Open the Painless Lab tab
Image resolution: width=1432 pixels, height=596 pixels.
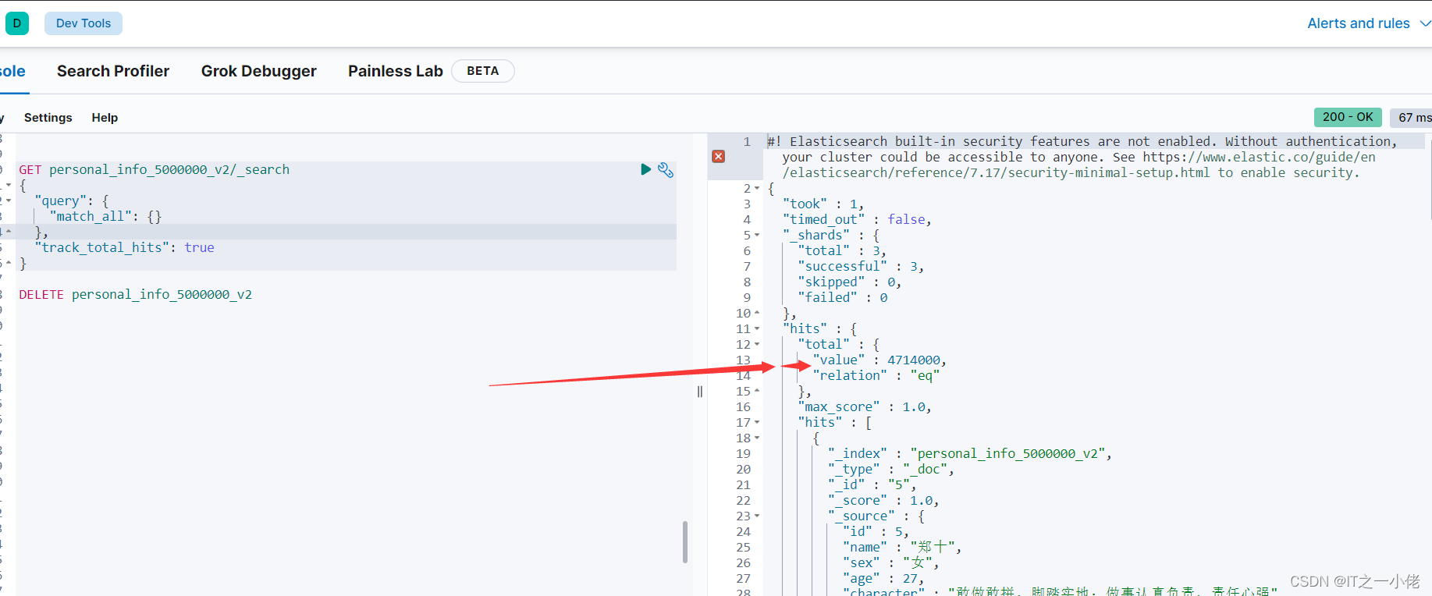pos(395,71)
